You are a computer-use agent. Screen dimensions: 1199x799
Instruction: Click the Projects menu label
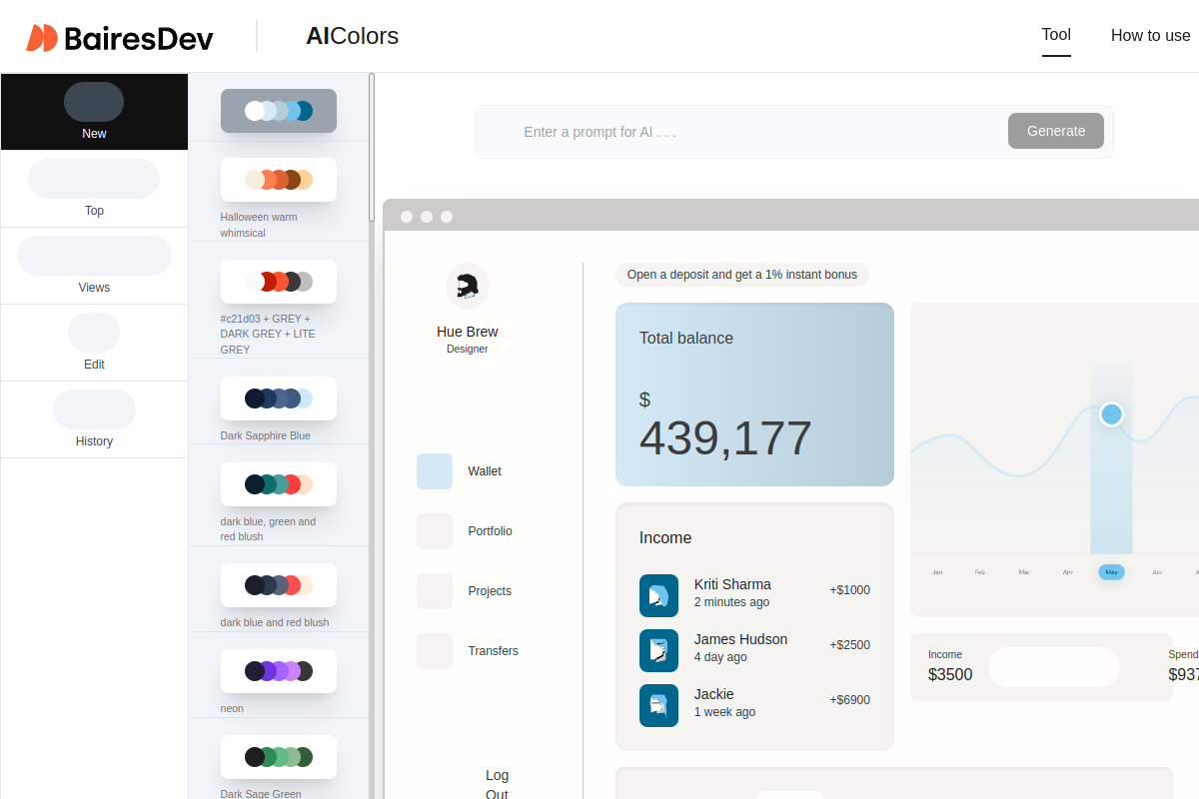[x=490, y=591]
